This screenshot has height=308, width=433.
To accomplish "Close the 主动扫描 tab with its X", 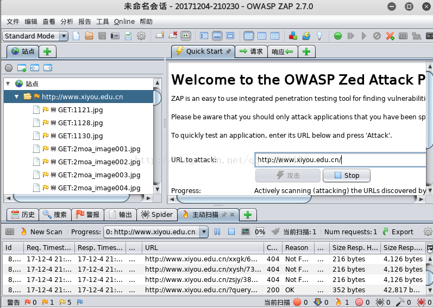I will [232, 215].
